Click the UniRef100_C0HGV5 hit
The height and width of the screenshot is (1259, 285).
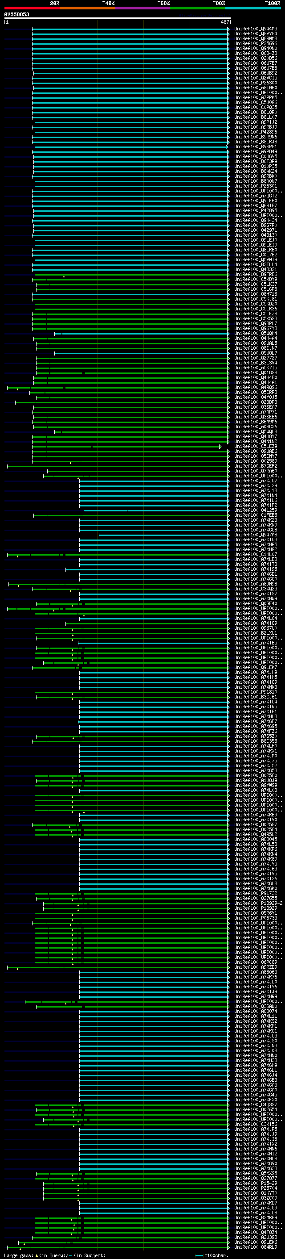click(255, 156)
